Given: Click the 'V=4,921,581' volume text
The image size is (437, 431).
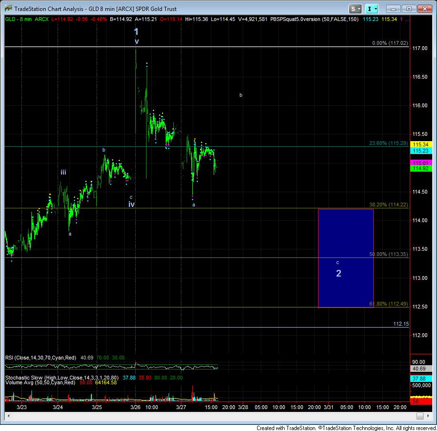Looking at the screenshot, I should pyautogui.click(x=252, y=19).
